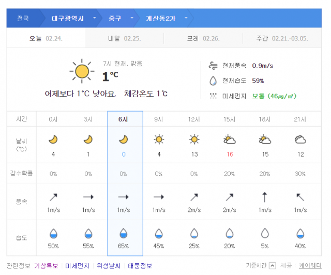Click the partly cloudy icon at 15시

click(x=230, y=140)
